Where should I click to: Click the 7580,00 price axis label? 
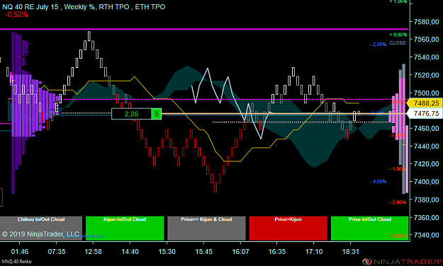pos(426,22)
